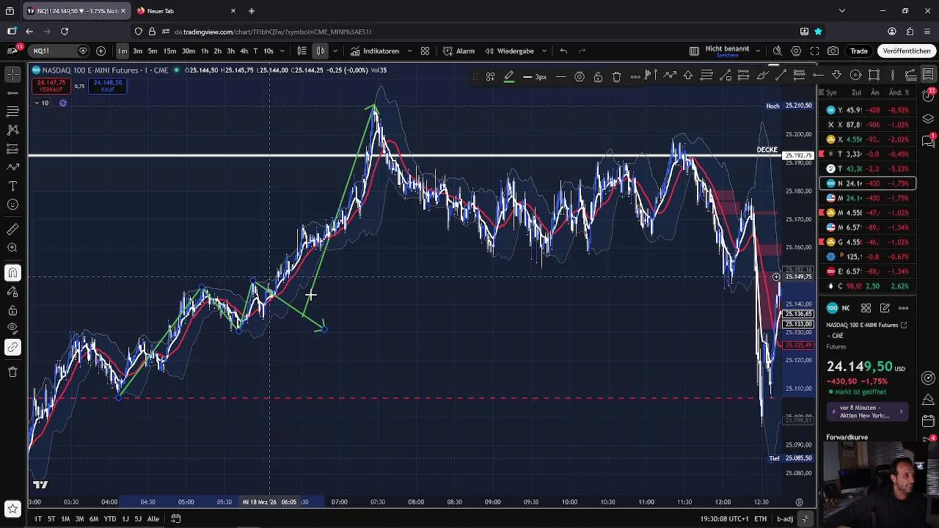Click the trash remove-objects icon in left sidebar
The width and height of the screenshot is (939, 528).
[12, 372]
